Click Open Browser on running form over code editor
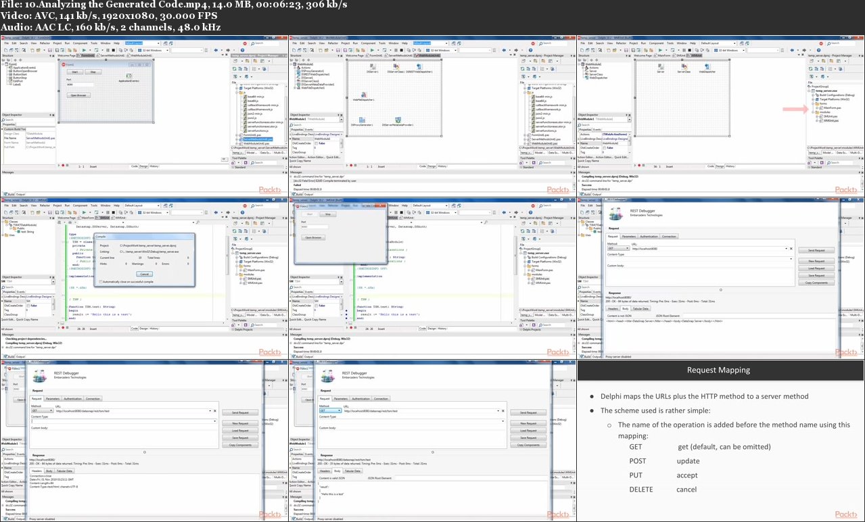The width and height of the screenshot is (865, 522). click(x=312, y=238)
